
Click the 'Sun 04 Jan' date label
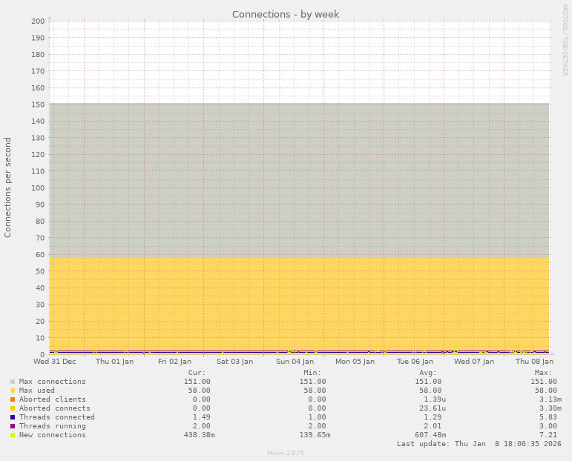[295, 362]
